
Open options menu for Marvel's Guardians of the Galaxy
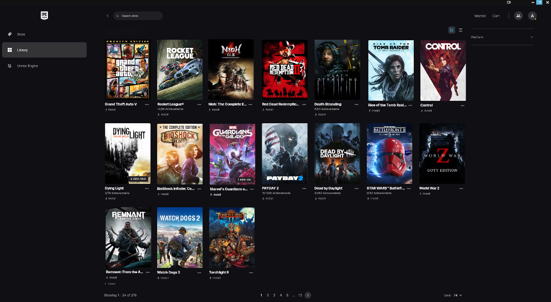(252, 189)
